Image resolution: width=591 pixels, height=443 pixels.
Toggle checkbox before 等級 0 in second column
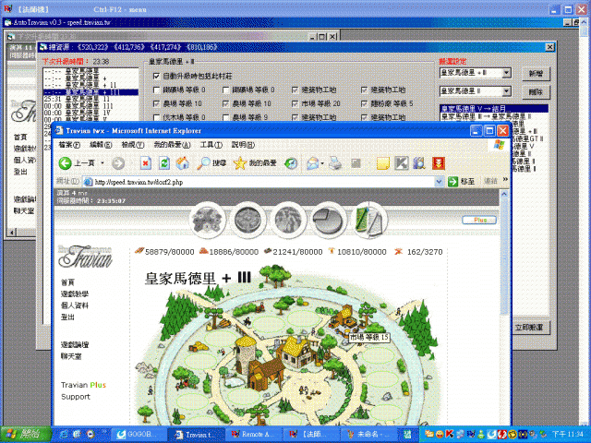click(225, 90)
